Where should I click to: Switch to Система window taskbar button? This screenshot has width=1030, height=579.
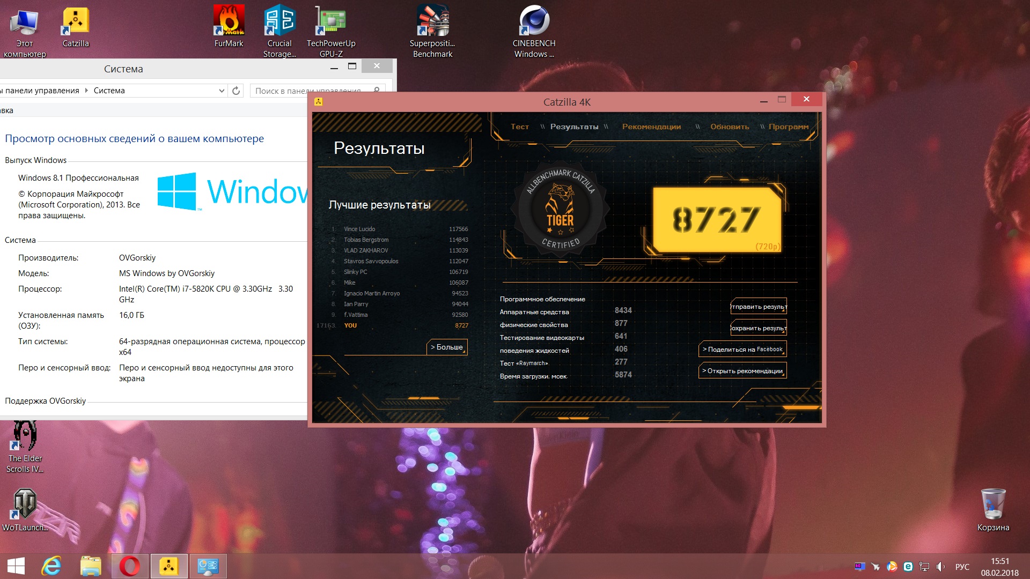point(208,566)
